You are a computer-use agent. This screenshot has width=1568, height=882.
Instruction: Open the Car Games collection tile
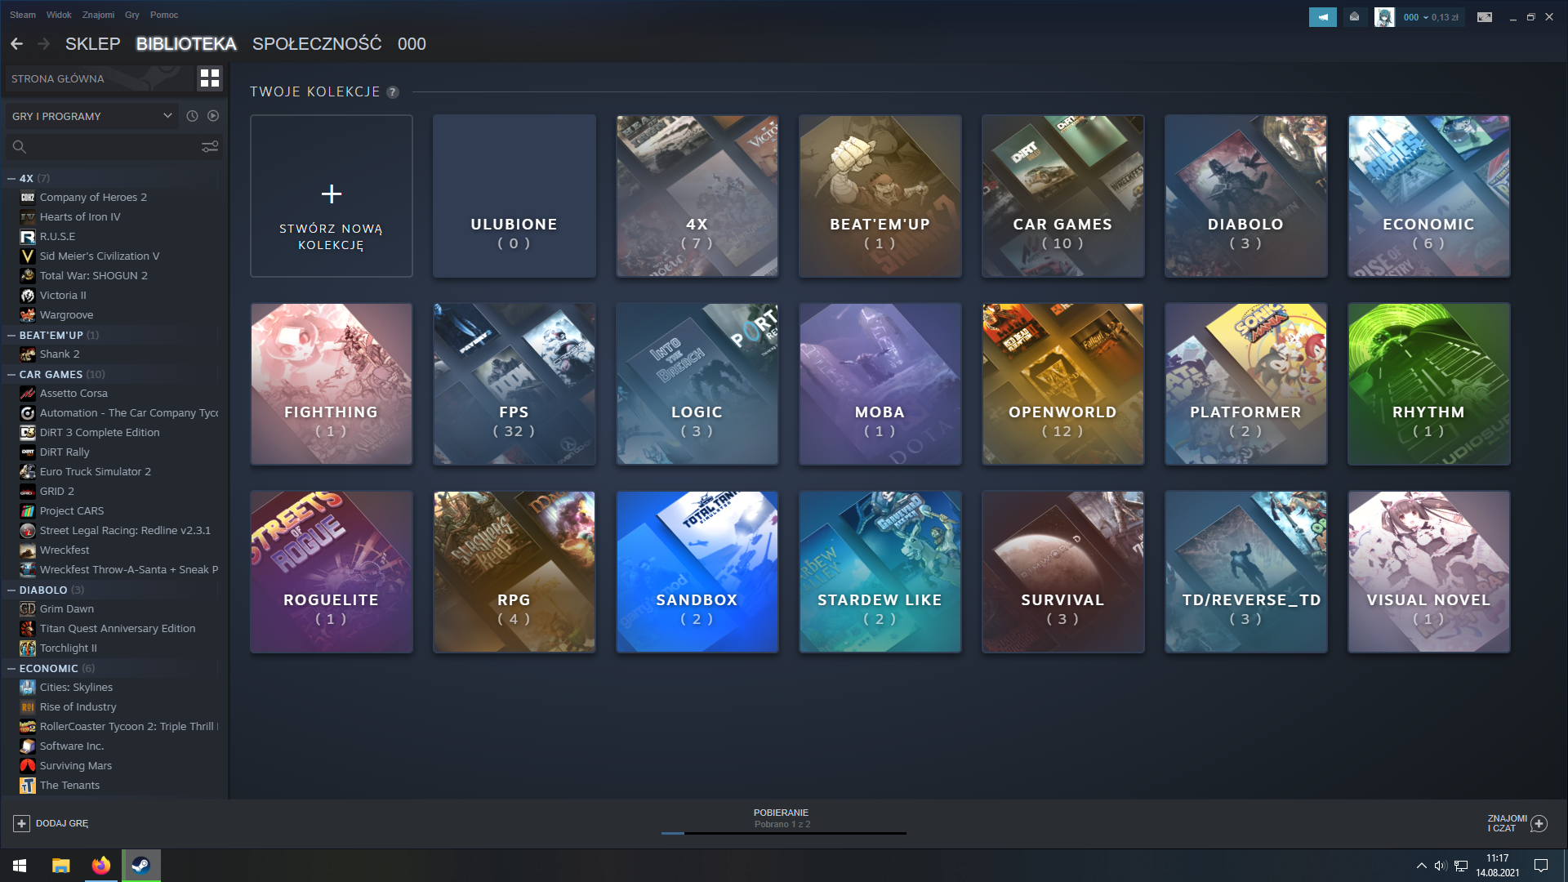(1063, 196)
